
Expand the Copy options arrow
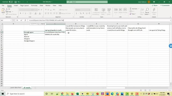[13, 11]
